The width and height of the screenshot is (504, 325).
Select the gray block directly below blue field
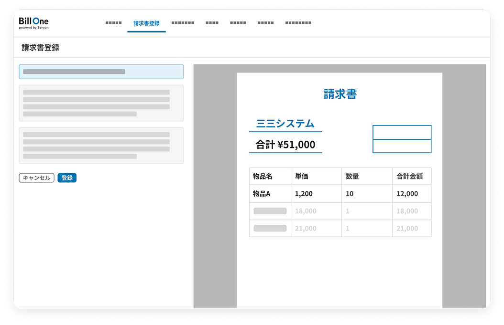(x=101, y=103)
